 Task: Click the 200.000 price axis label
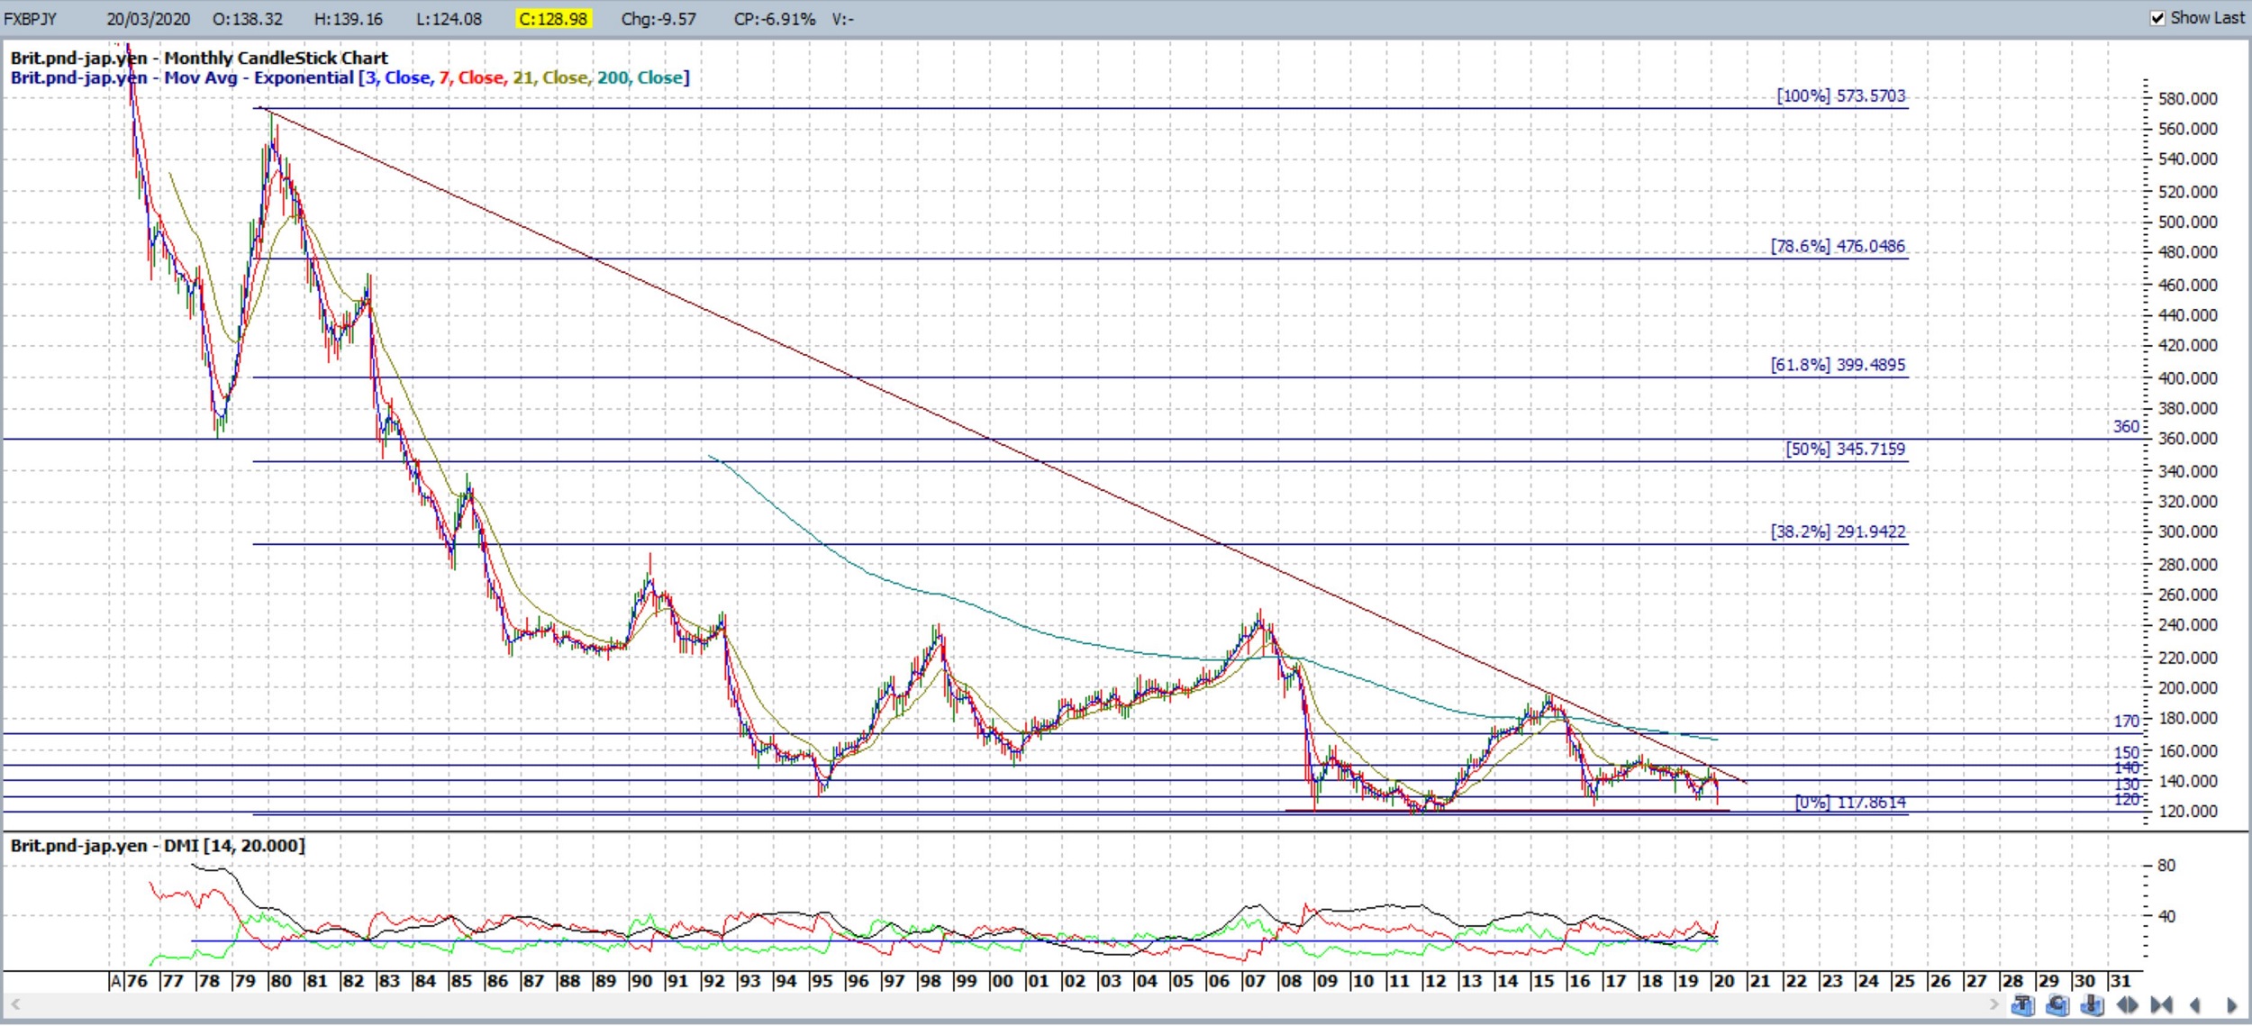point(2188,687)
